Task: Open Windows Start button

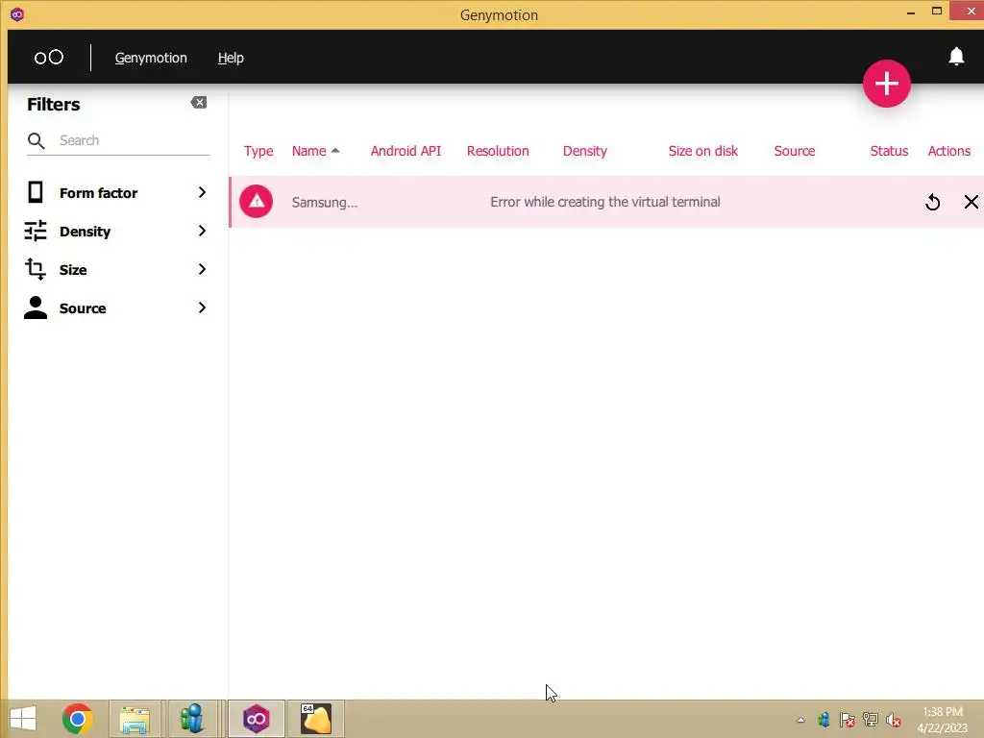Action: tap(23, 719)
